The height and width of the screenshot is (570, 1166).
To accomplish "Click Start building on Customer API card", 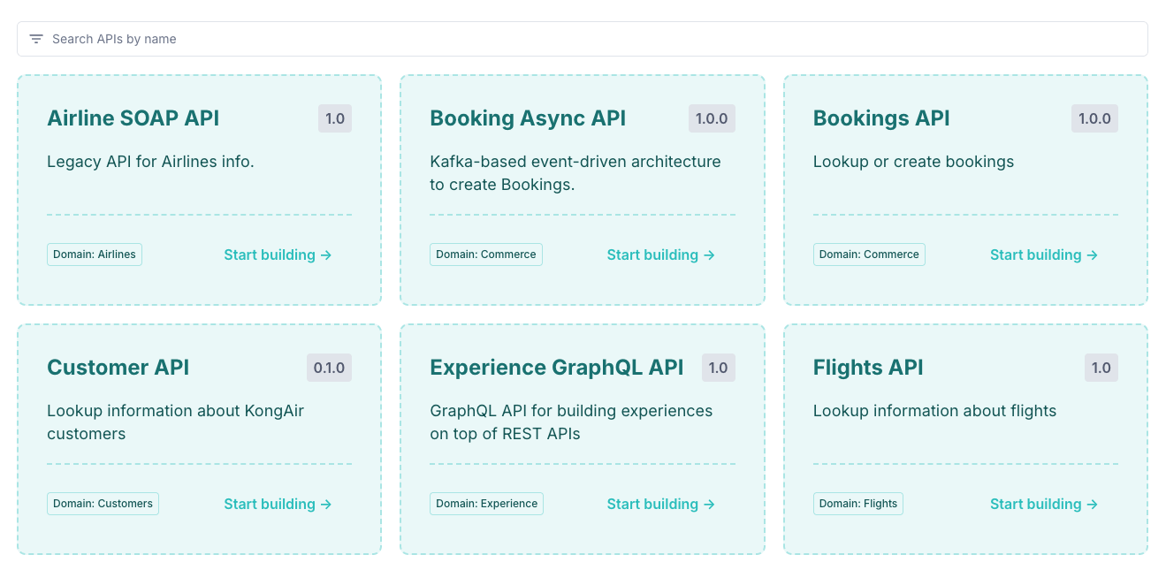I will pos(269,504).
